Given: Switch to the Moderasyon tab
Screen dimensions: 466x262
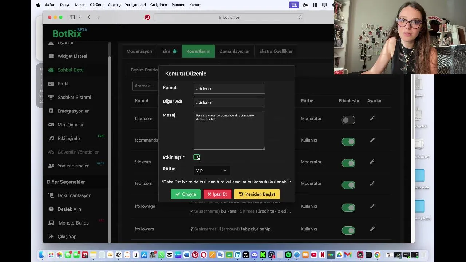Looking at the screenshot, I should [139, 51].
